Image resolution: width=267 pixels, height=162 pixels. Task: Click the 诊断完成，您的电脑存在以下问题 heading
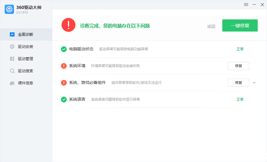pos(115,26)
